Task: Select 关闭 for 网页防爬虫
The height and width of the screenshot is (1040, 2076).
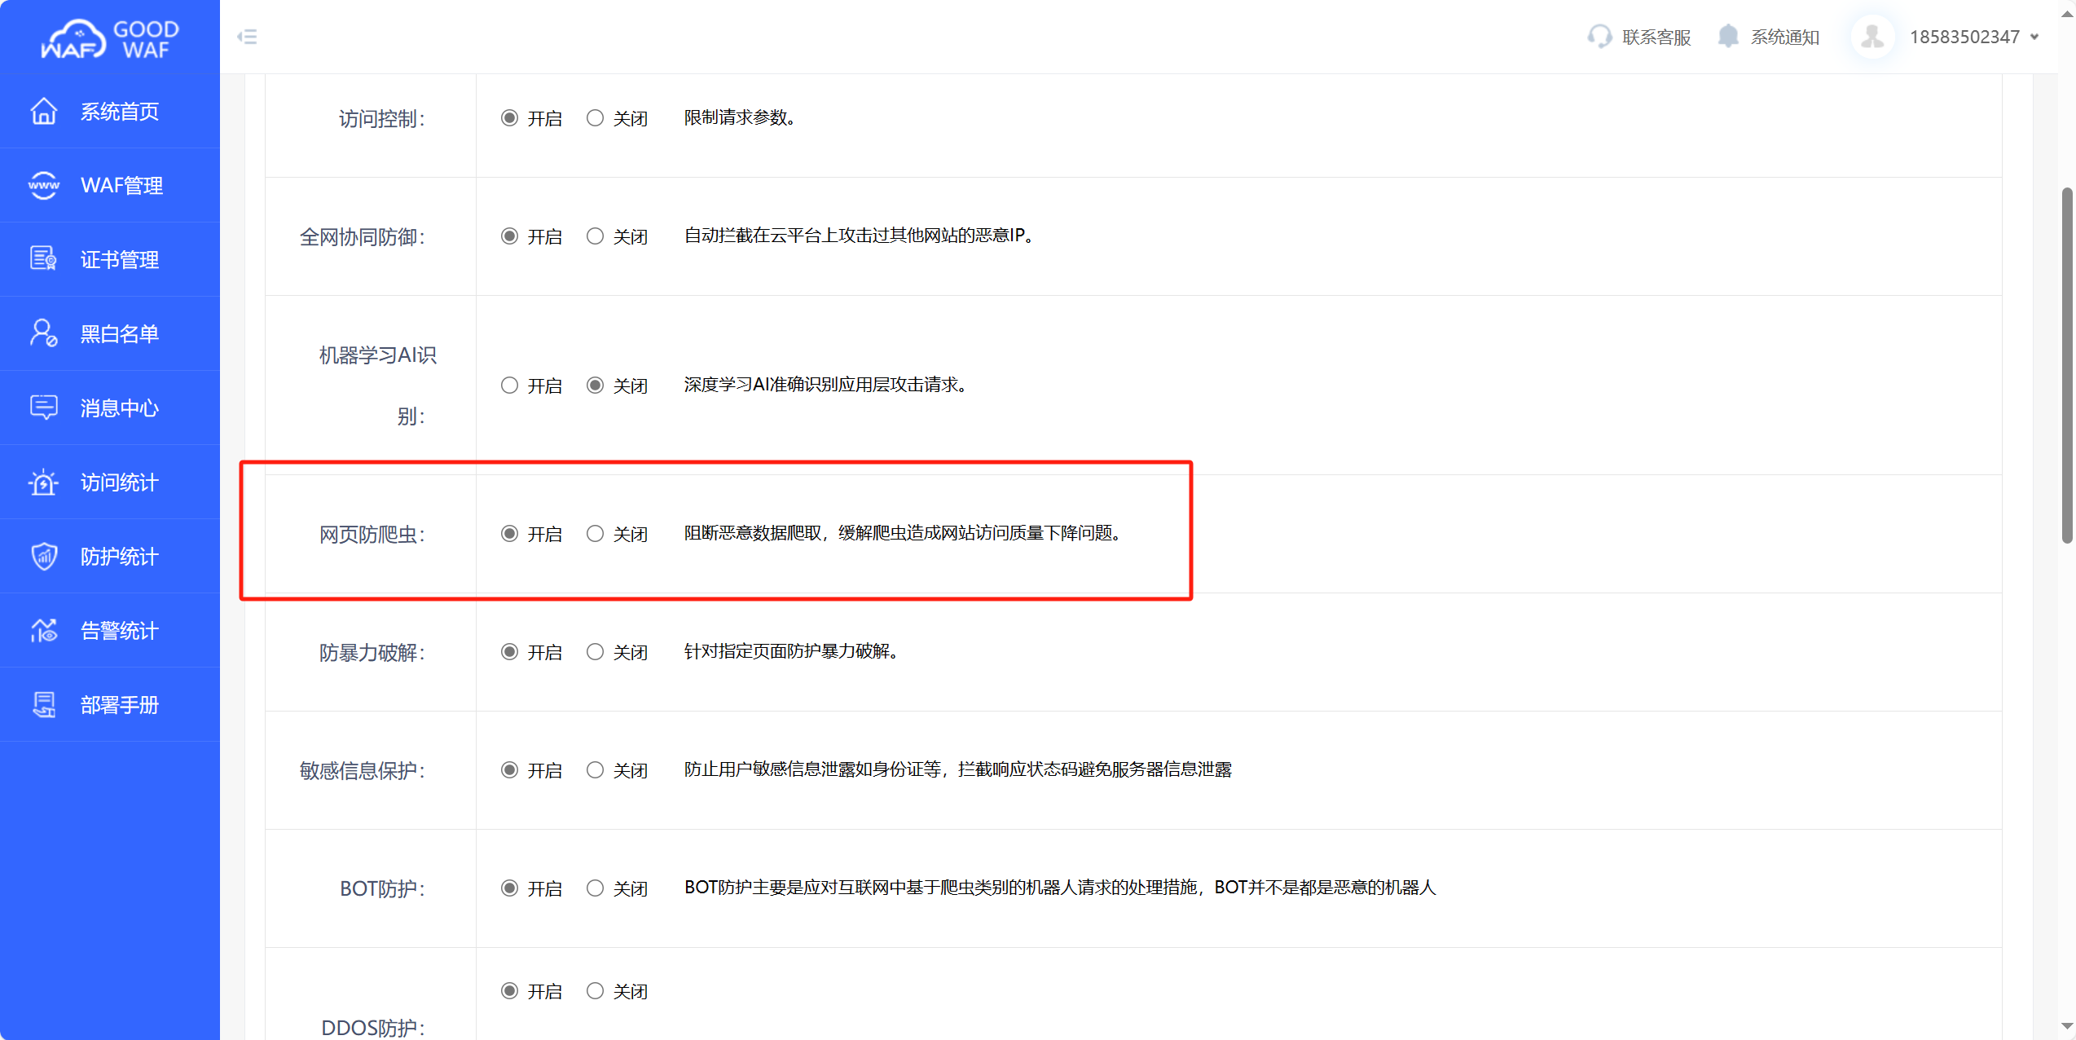Action: pyautogui.click(x=596, y=534)
